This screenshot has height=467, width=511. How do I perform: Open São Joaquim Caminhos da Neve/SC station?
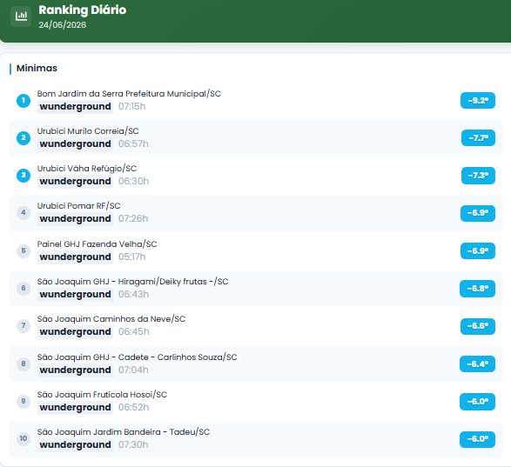111,319
